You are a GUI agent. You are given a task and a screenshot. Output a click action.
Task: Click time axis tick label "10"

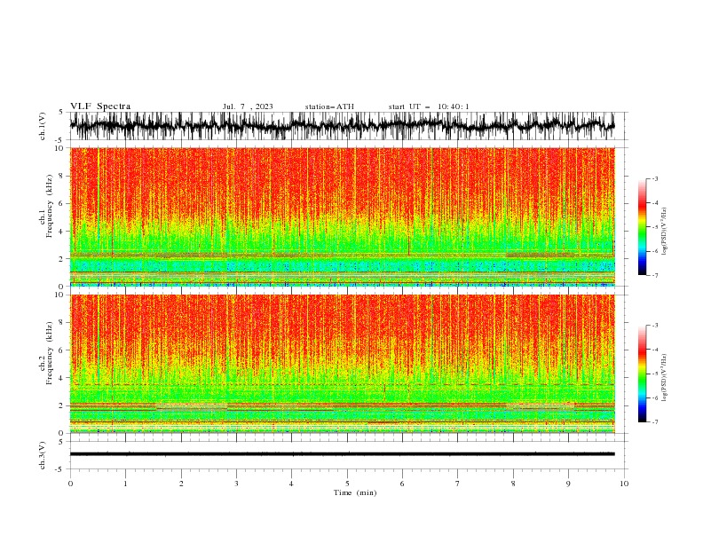pyautogui.click(x=624, y=484)
